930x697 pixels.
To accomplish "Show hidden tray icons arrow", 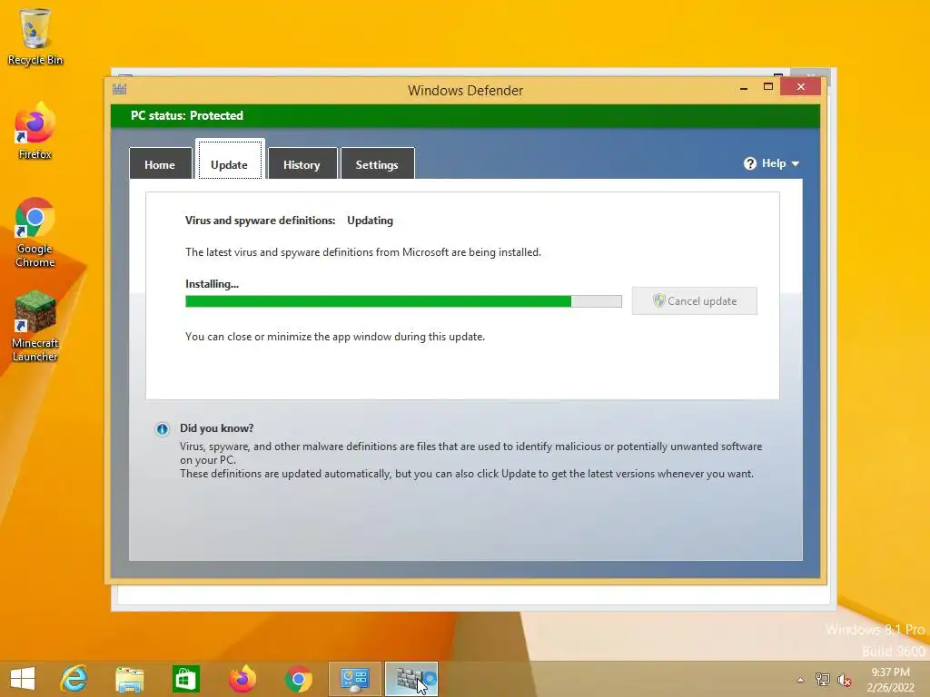I will [x=800, y=680].
